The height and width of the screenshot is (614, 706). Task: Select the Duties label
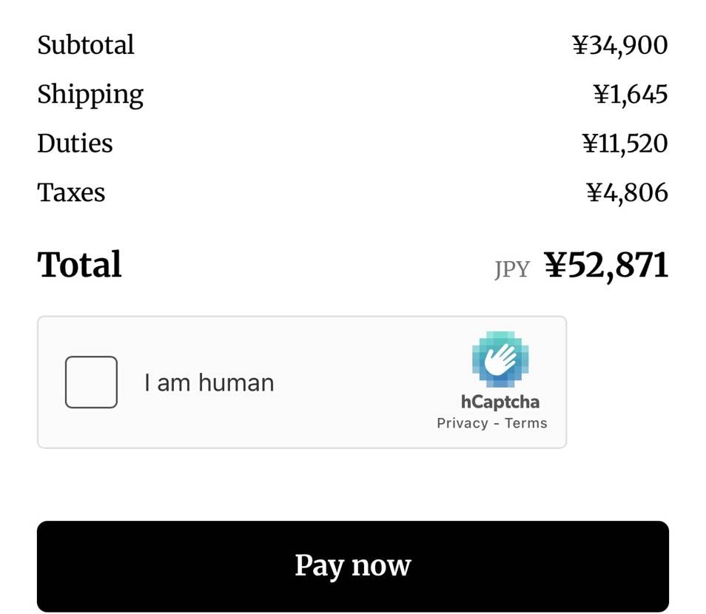tap(75, 144)
